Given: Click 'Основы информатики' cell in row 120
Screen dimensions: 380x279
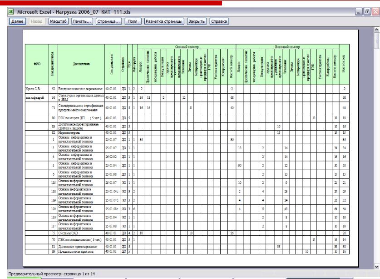Looking at the screenshot, I should pyautogui.click(x=81, y=209).
